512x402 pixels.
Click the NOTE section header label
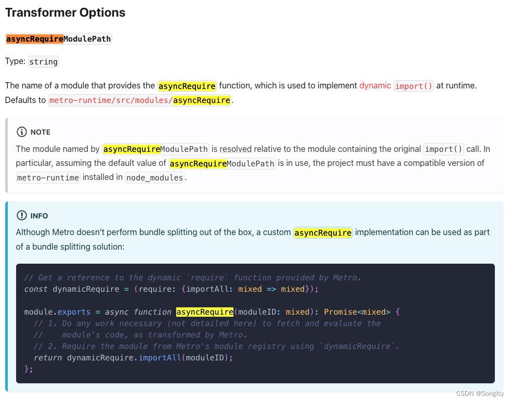[40, 132]
